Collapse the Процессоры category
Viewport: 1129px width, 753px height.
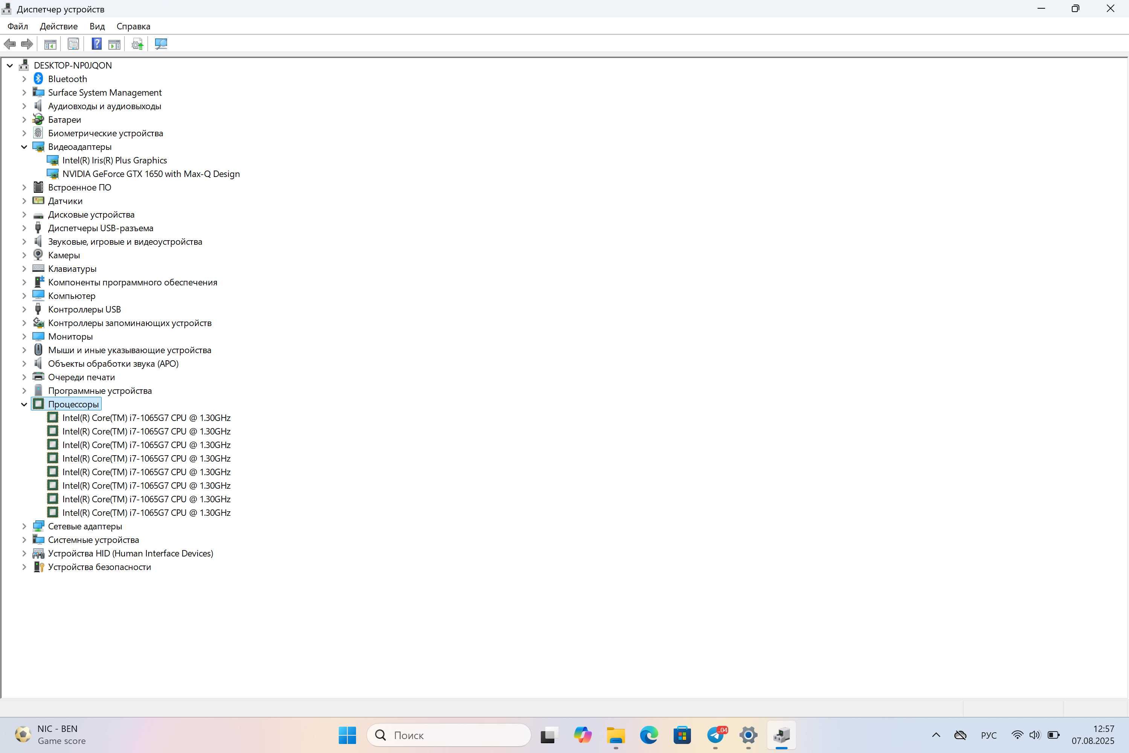24,404
